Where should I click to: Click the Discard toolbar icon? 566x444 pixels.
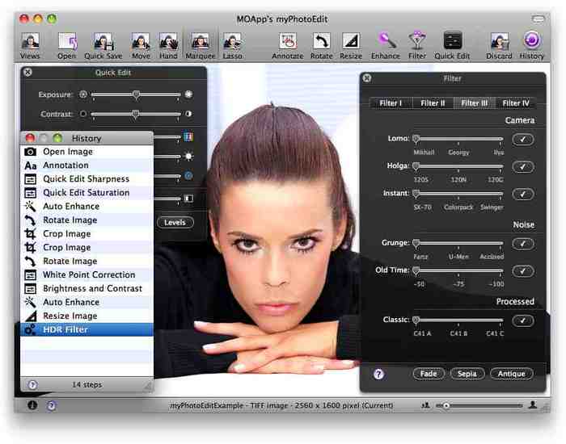[499, 46]
